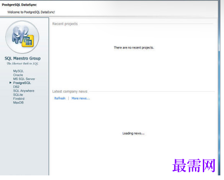Image resolution: width=224 pixels, height=180 pixels.
Task: Click the Recent projects heading
Action: (65, 24)
